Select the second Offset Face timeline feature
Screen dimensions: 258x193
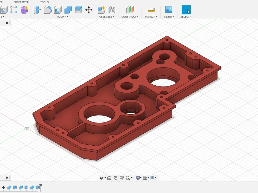tap(26, 187)
